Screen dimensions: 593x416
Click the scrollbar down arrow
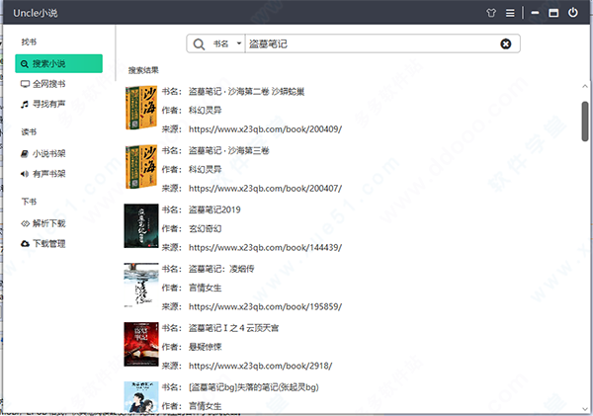585,409
